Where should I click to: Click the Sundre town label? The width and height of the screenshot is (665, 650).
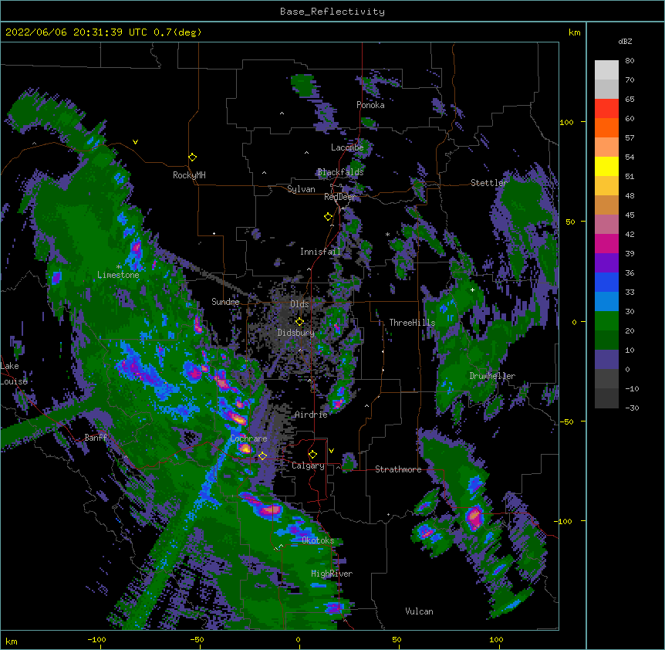(225, 302)
